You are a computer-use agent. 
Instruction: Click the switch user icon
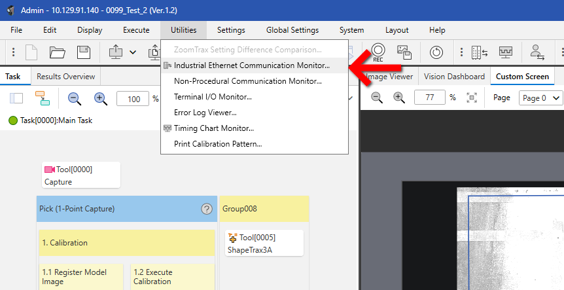(537, 52)
